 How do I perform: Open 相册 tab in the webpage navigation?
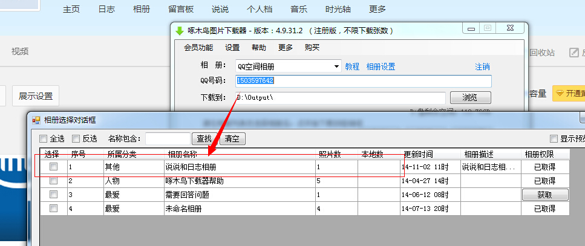(142, 9)
